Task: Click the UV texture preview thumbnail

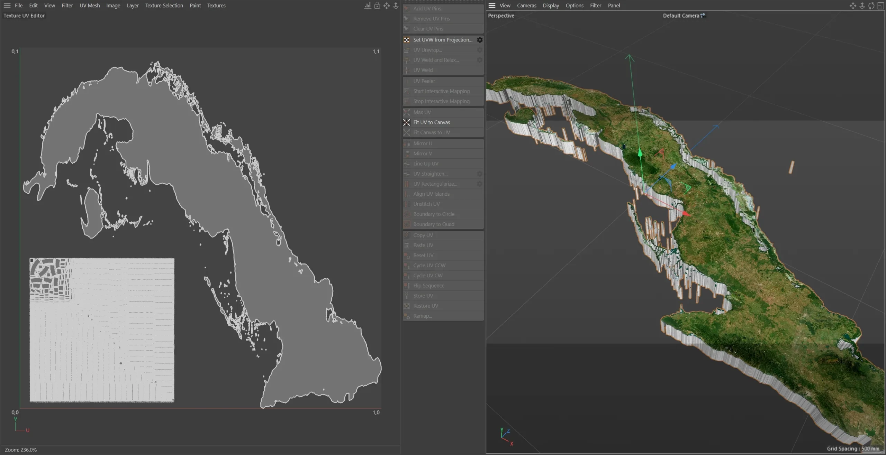Action: click(x=102, y=330)
